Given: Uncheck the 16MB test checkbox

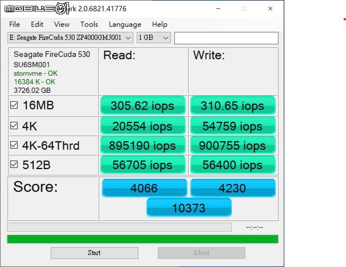Looking at the screenshot, I should 14,105.
